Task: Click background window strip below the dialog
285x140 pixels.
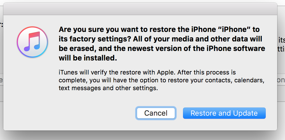Action: point(140,136)
